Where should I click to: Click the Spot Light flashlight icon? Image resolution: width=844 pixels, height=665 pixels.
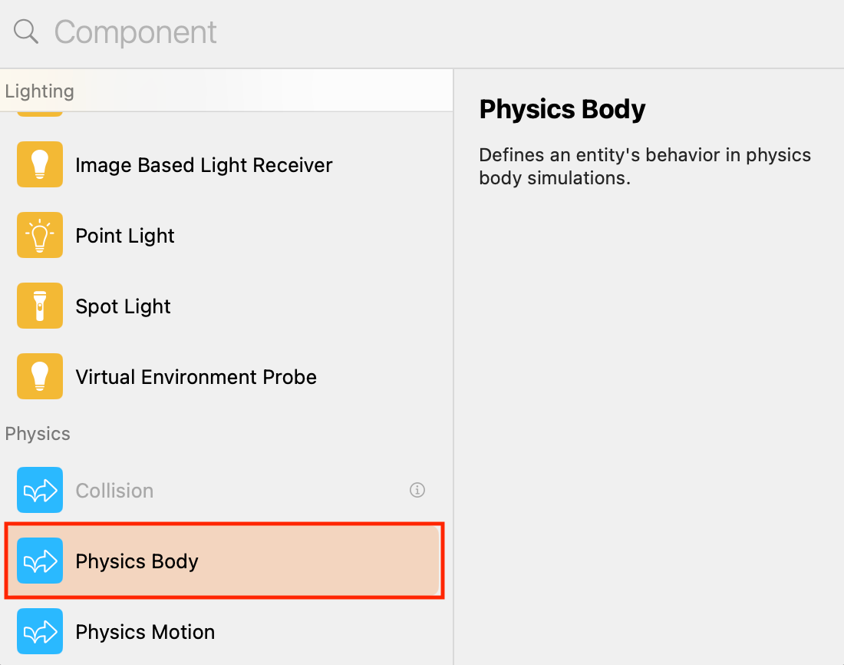click(x=40, y=306)
